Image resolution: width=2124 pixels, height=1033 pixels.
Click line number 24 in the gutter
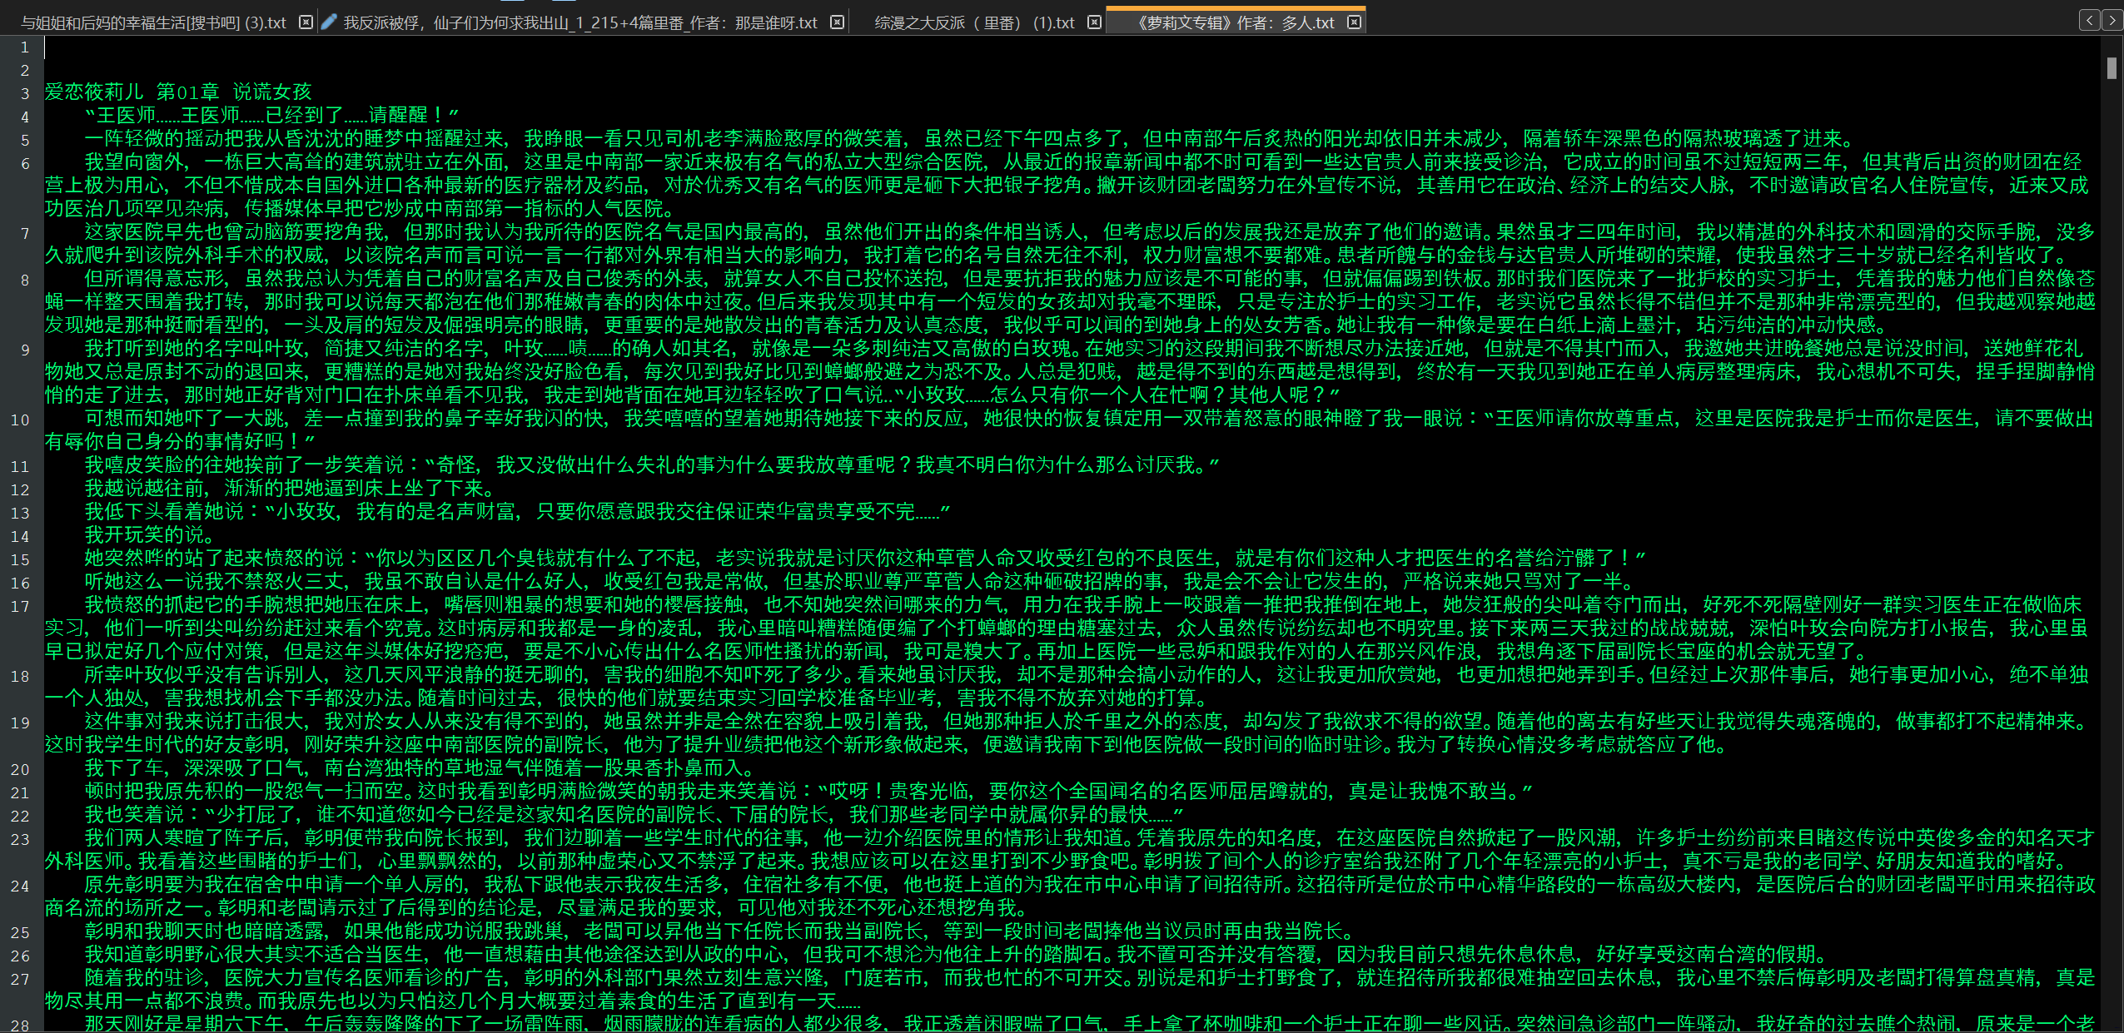21,886
